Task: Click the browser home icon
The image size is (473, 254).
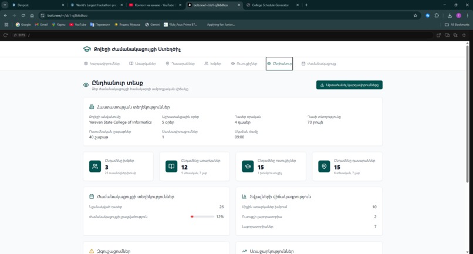Action: click(32, 15)
